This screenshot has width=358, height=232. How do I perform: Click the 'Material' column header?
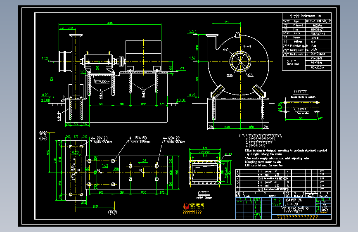[x=298, y=196]
